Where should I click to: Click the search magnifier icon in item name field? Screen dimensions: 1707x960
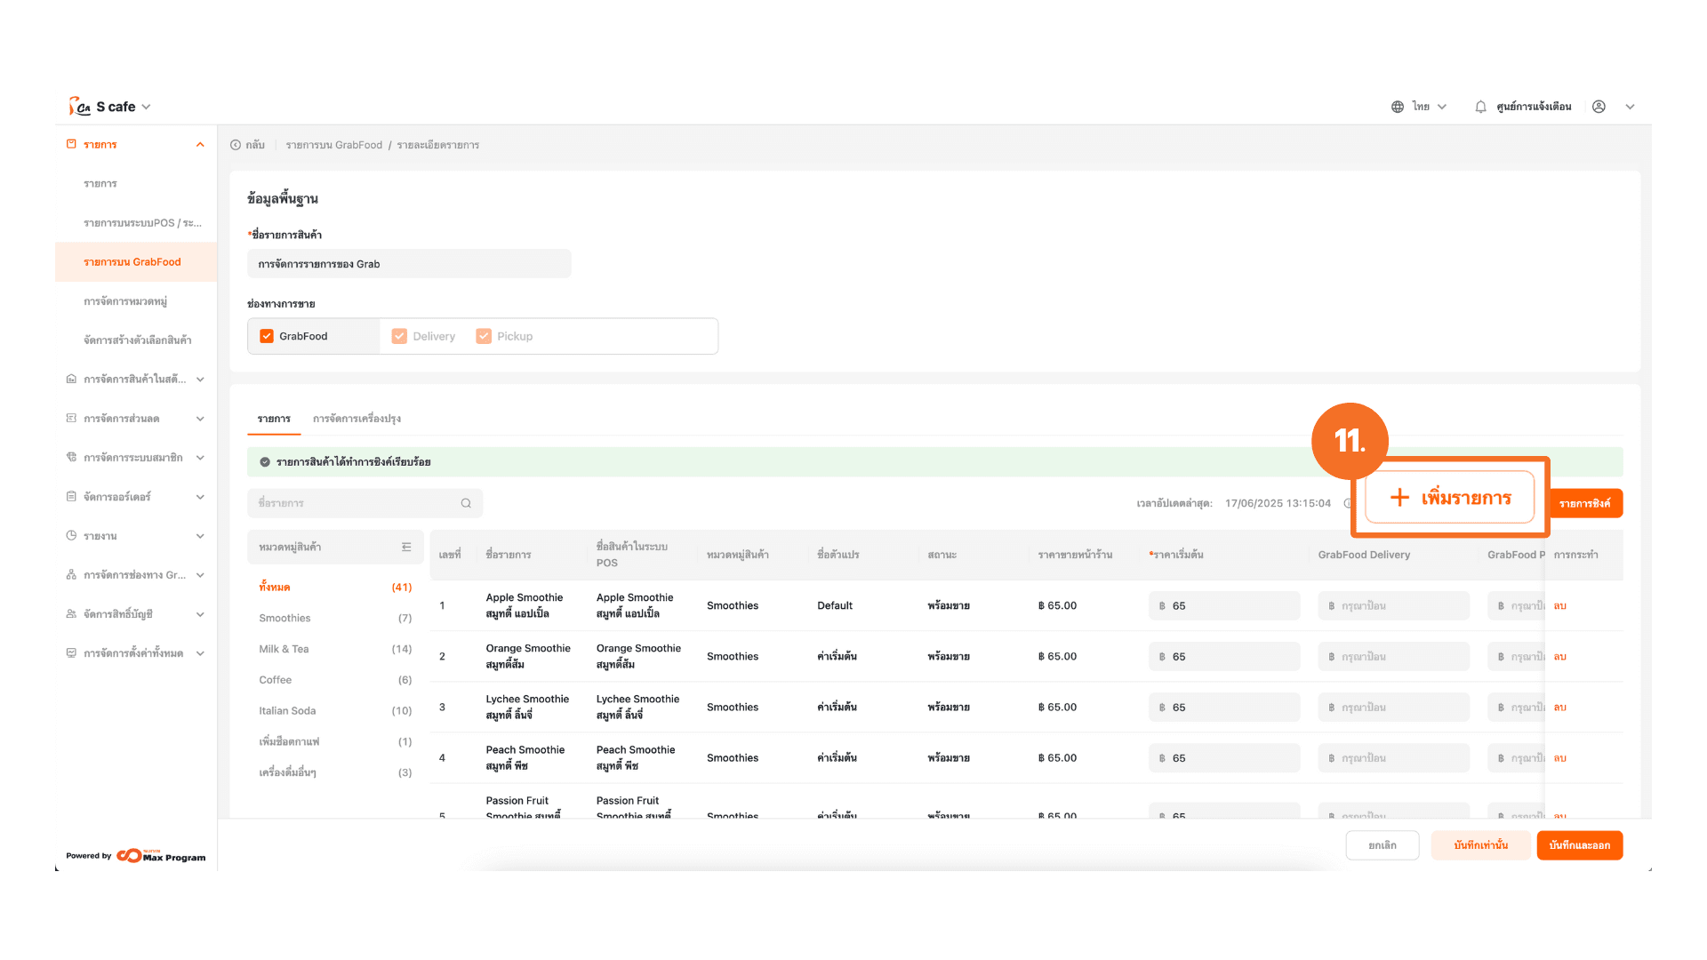[466, 503]
